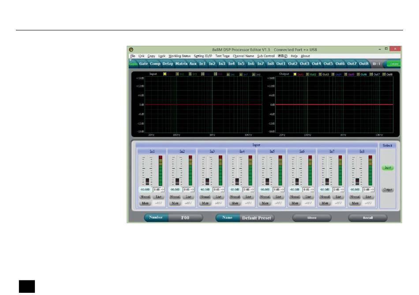Toggle the Normal phase button on In5

tap(265, 197)
